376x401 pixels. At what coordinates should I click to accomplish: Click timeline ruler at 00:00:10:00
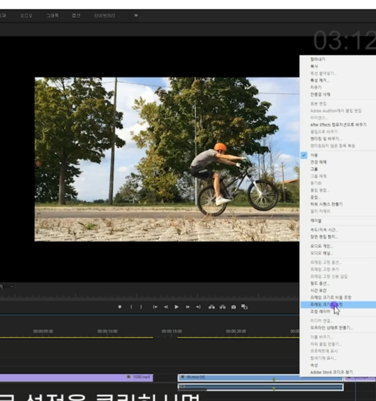click(x=107, y=331)
